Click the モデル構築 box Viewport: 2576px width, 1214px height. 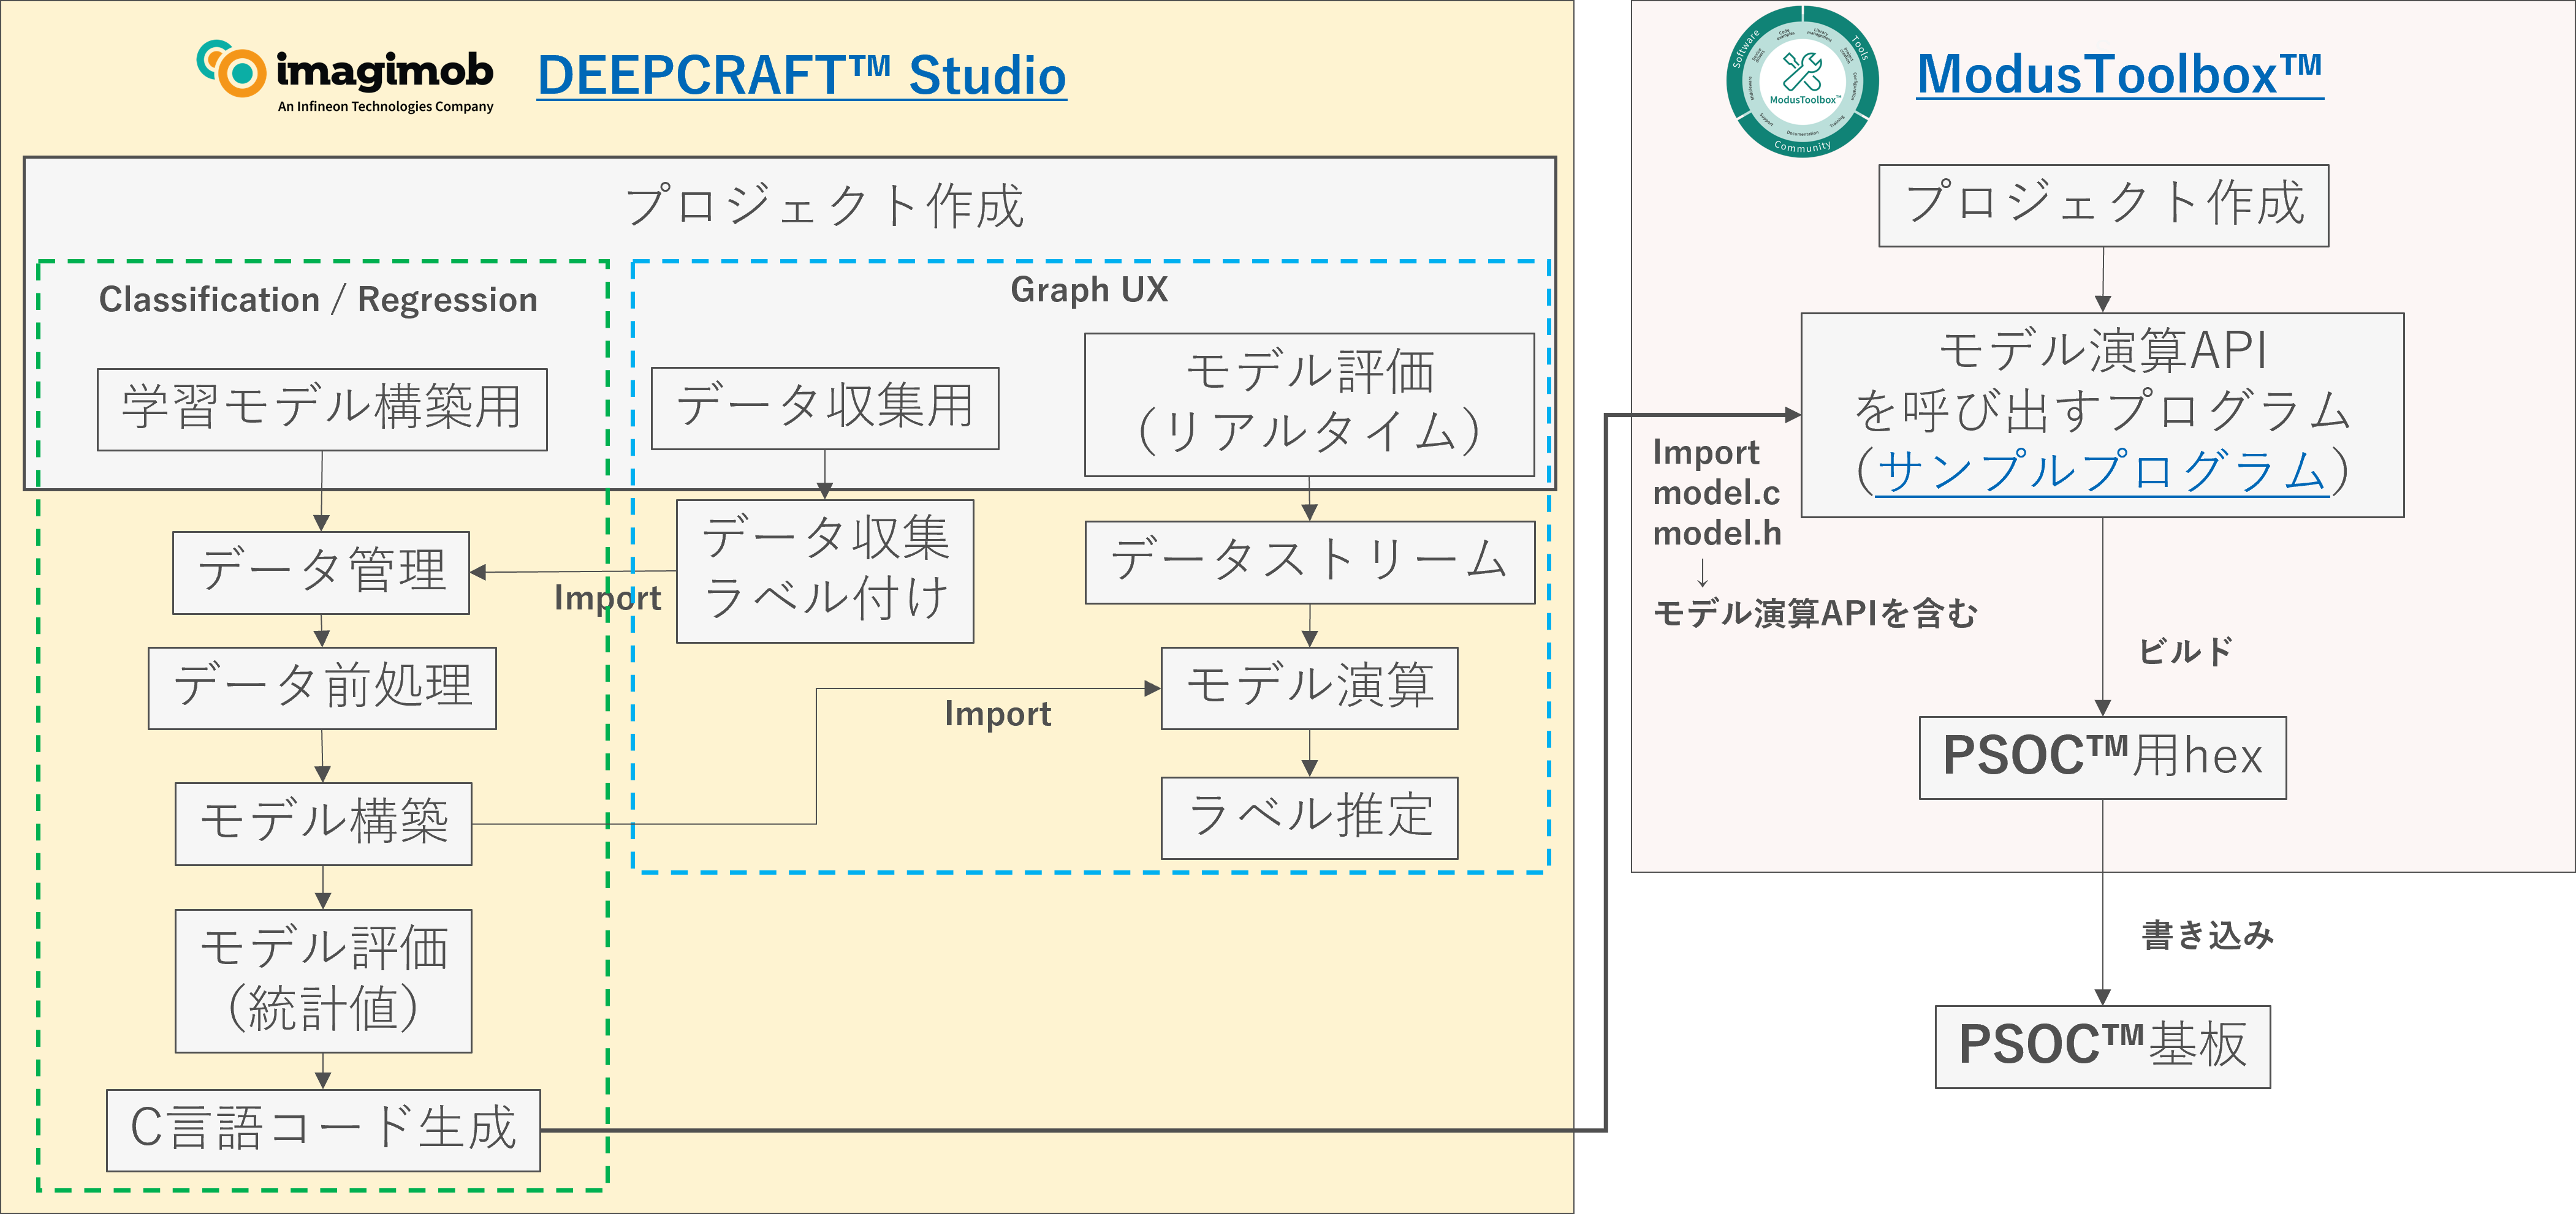(323, 823)
